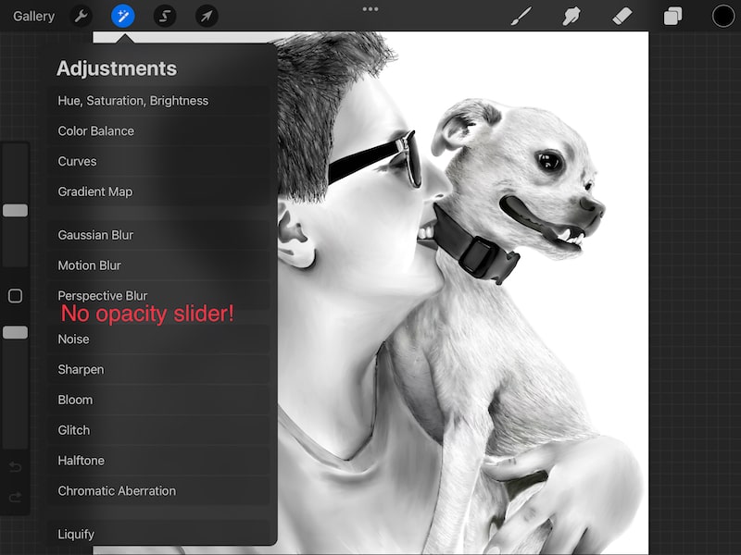Select the Smudge tool

point(571,16)
